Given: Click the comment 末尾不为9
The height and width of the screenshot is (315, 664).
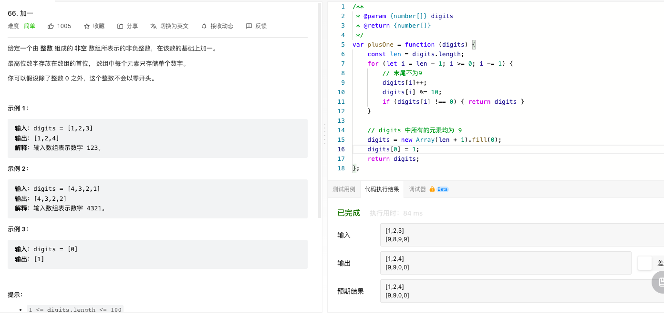Looking at the screenshot, I should (402, 73).
